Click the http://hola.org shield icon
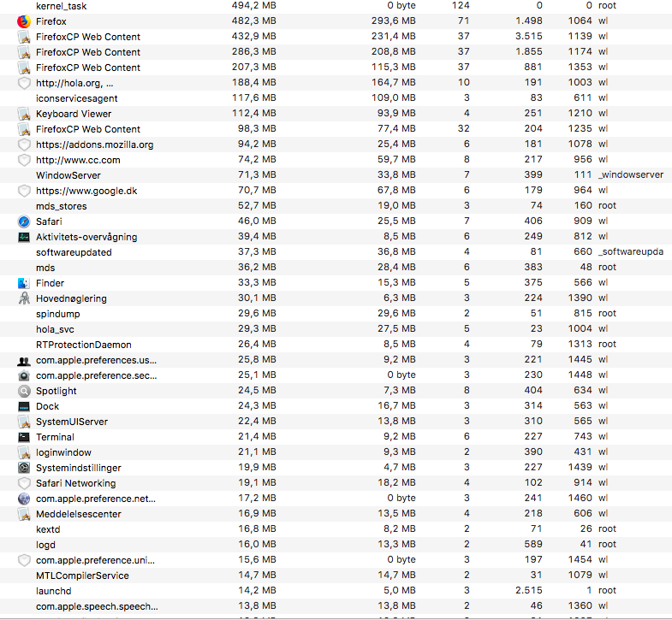 (x=24, y=83)
